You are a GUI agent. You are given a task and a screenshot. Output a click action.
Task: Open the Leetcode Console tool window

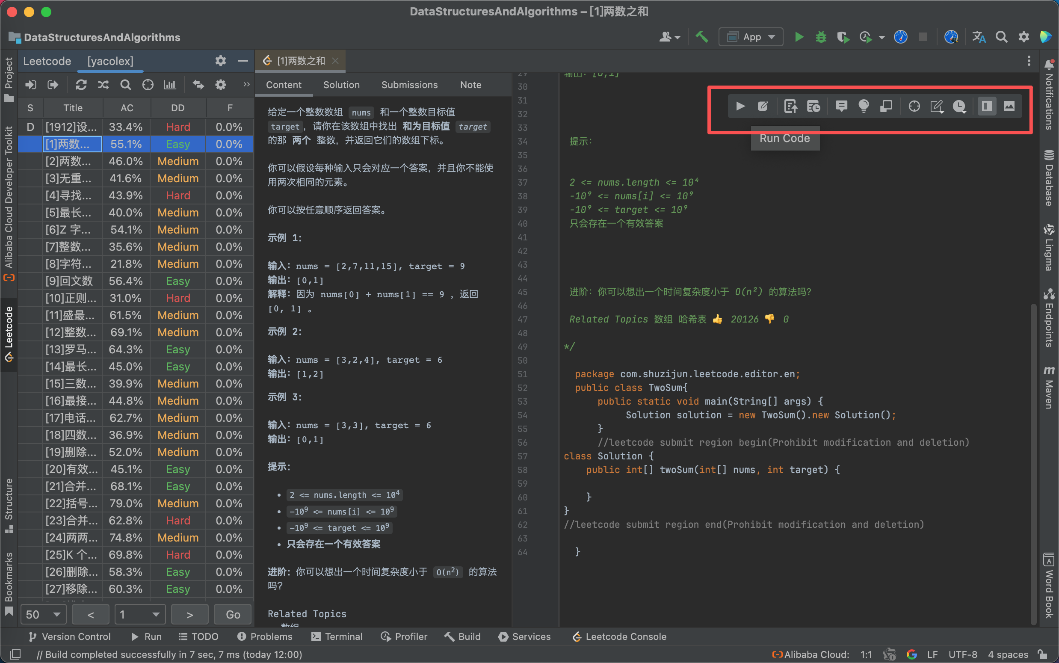[619, 636]
